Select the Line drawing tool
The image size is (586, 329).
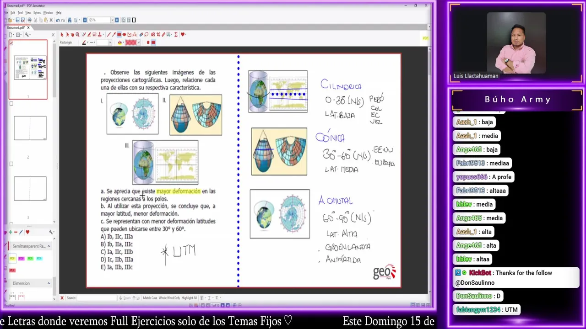pos(109,35)
